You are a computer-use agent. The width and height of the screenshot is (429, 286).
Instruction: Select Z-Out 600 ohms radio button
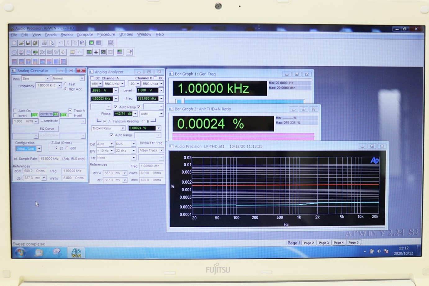pos(67,148)
